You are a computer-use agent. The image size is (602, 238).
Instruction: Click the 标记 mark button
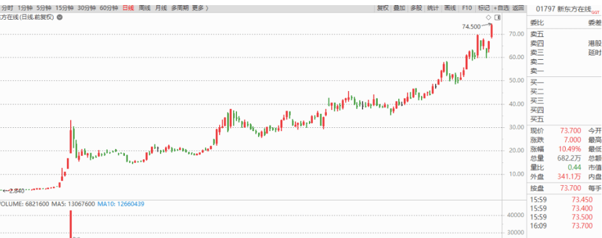[484, 8]
